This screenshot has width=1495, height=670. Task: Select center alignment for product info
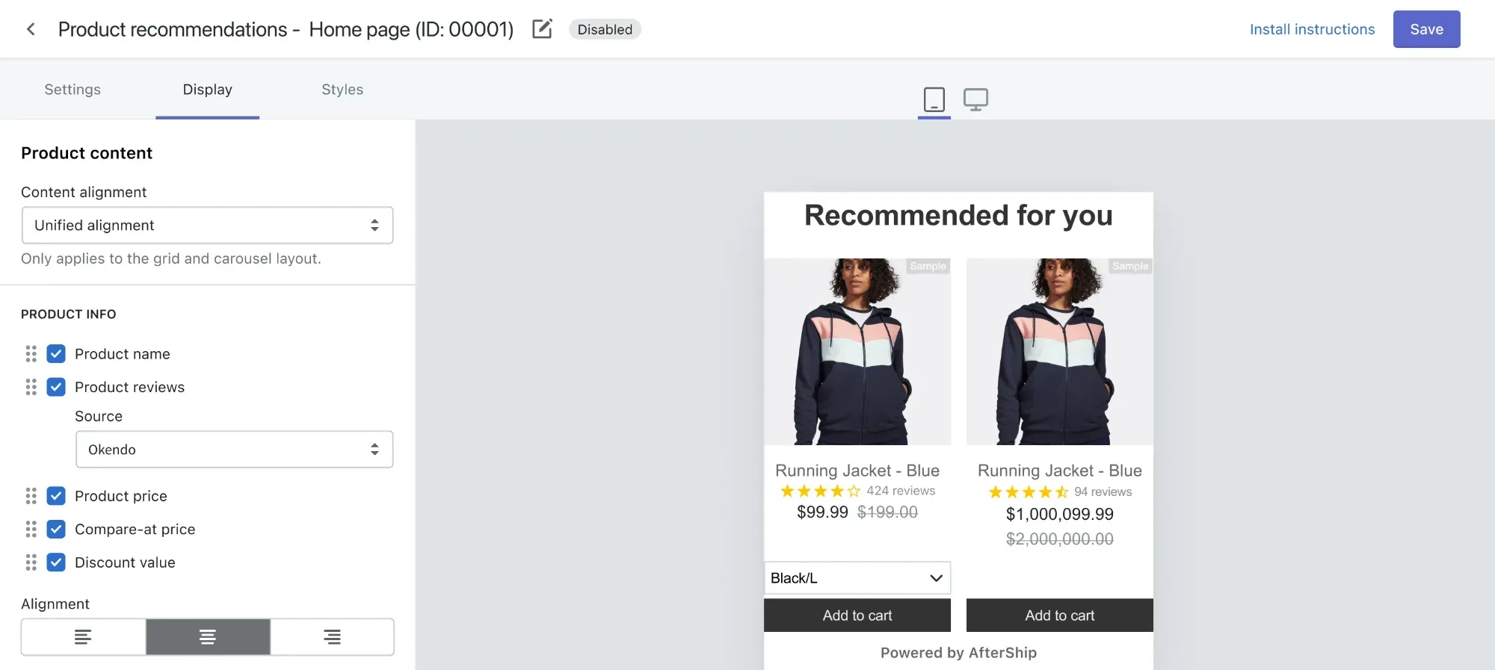(207, 637)
